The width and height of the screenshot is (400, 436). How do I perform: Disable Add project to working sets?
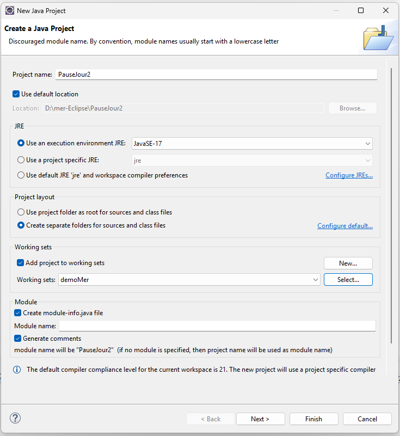(21, 263)
